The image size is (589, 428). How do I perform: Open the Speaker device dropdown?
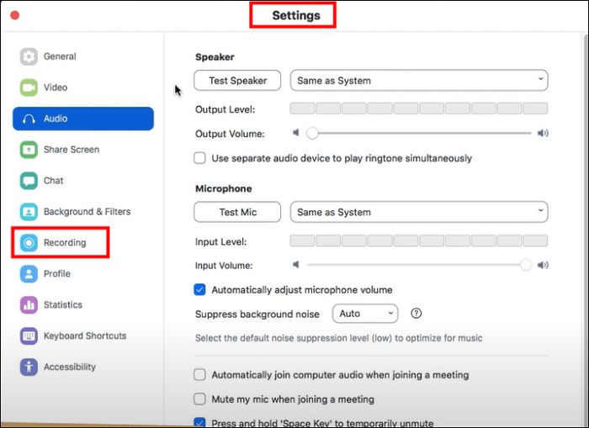(419, 81)
